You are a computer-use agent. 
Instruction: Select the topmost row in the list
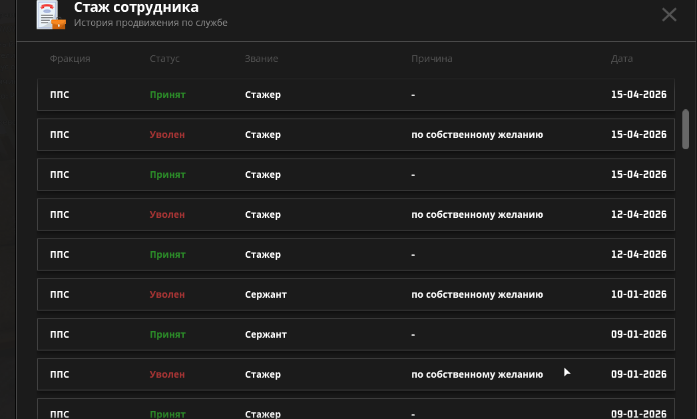(x=355, y=95)
